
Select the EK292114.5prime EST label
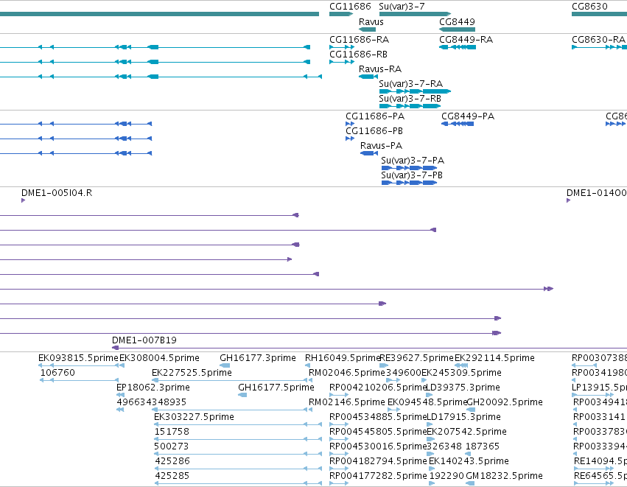[494, 358]
